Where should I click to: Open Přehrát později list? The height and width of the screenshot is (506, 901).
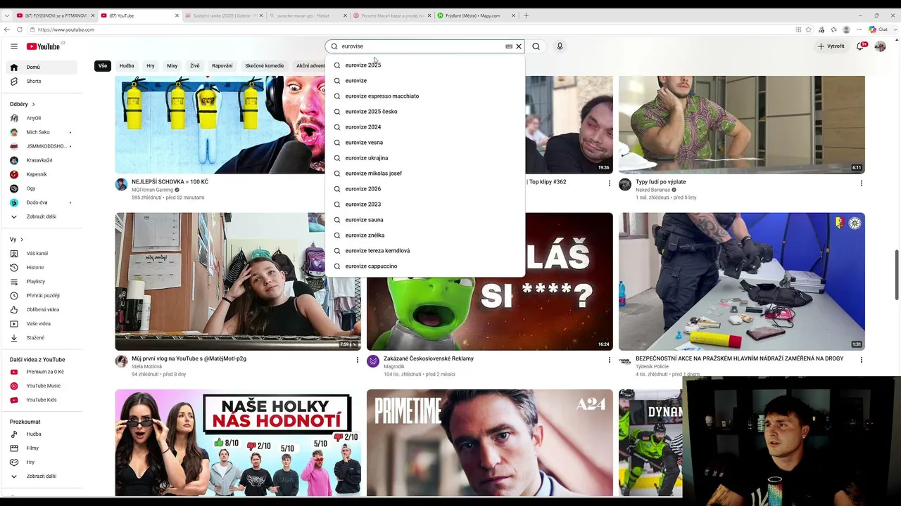coord(42,296)
